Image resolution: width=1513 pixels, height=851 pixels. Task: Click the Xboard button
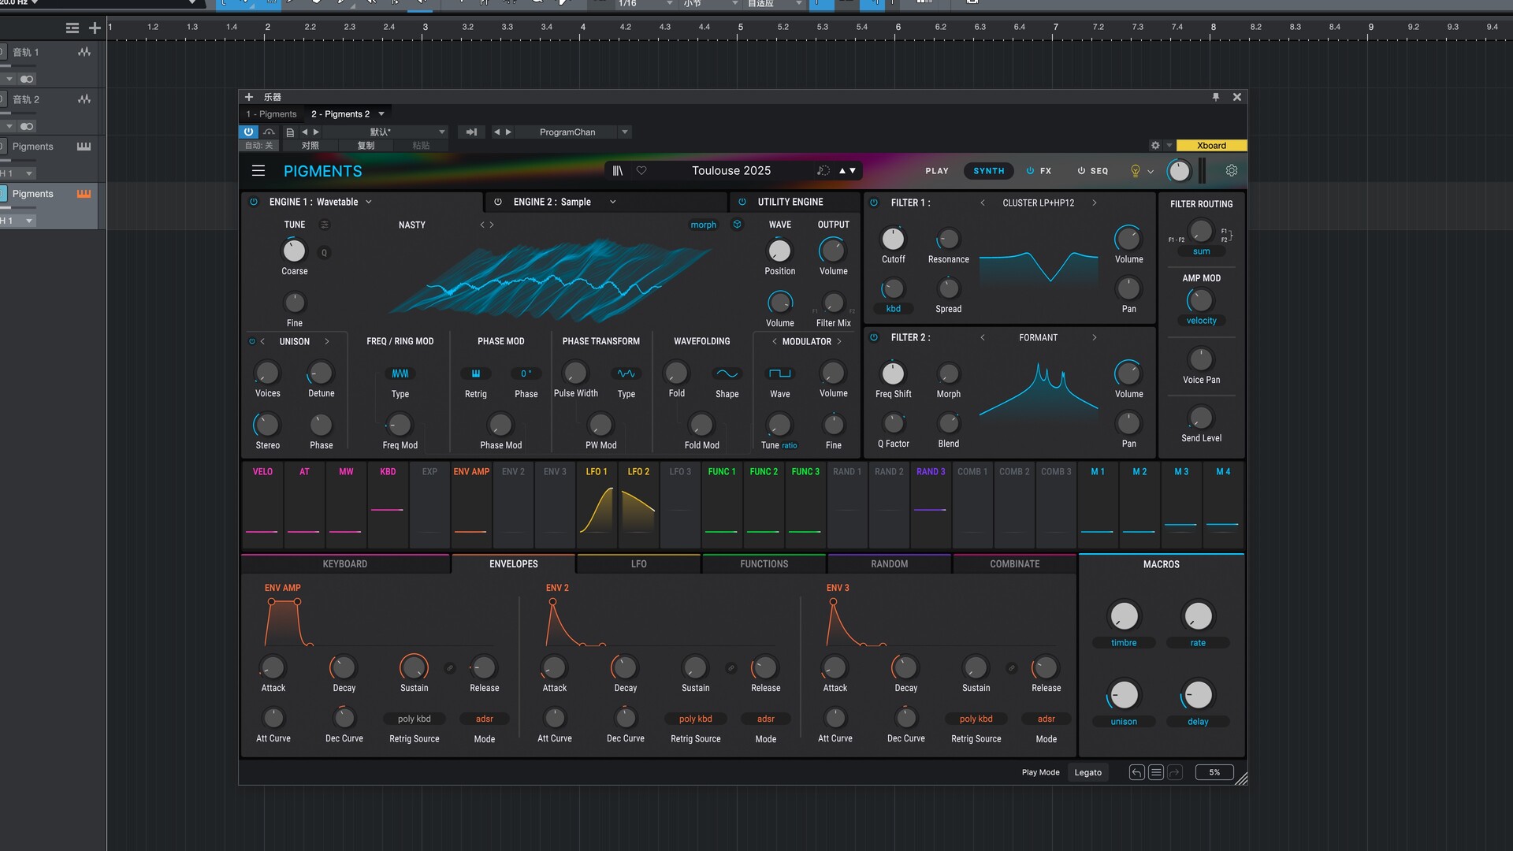(x=1211, y=145)
